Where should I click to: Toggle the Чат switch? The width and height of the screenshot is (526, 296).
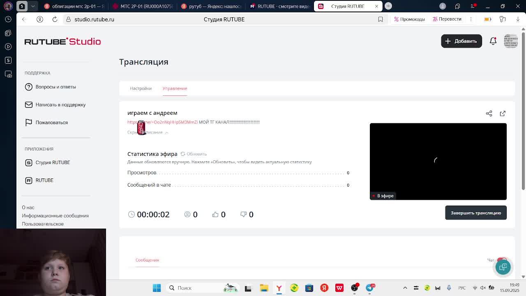pos(502,260)
